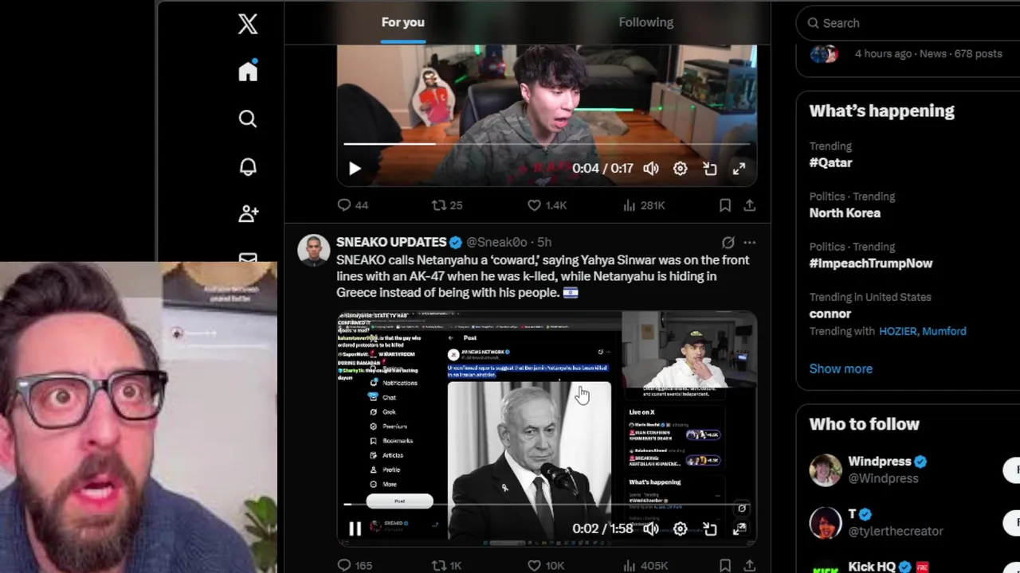Viewport: 1020px width, 573px height.
Task: Open the Mumford trending link
Action: click(x=944, y=331)
